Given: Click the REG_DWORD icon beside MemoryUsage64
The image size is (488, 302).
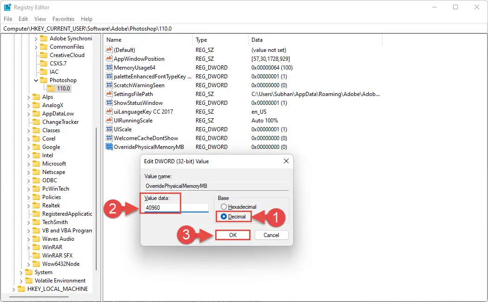Looking at the screenshot, I should 109,67.
